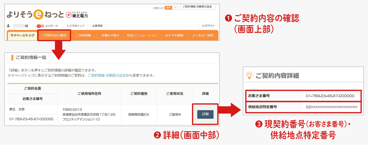Click the user profile icon beside ○○○○様

click(x=8, y=26)
